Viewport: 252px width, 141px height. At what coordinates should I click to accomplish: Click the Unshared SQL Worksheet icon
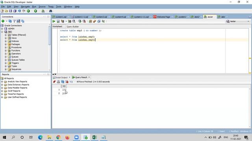point(90,21)
